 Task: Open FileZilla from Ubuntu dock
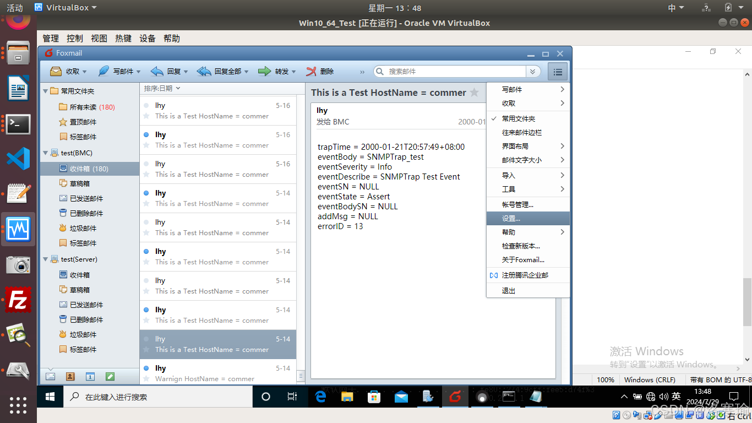click(18, 300)
